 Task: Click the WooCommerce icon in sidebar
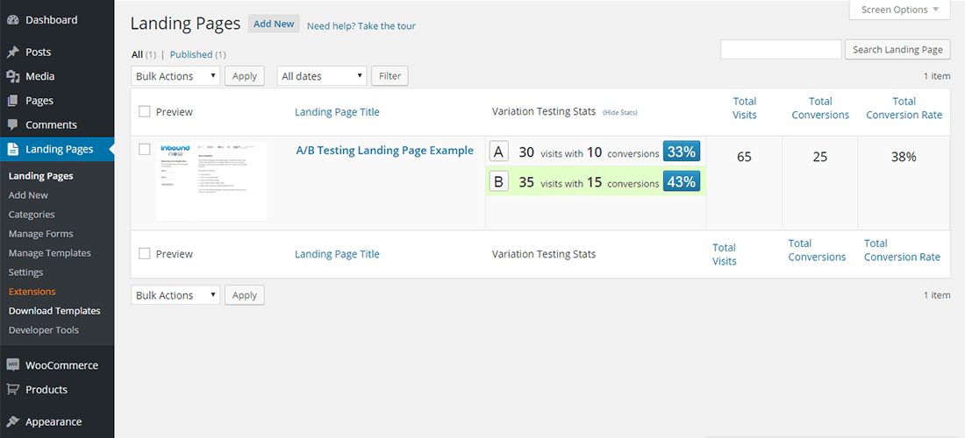tap(13, 365)
